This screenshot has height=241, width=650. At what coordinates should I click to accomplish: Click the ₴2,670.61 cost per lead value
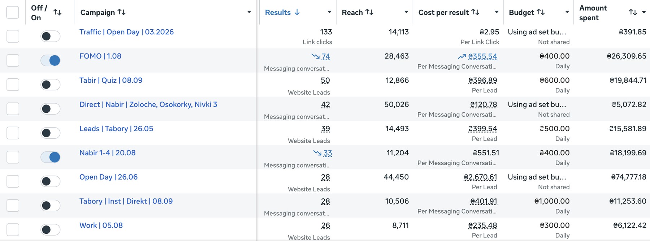point(480,177)
